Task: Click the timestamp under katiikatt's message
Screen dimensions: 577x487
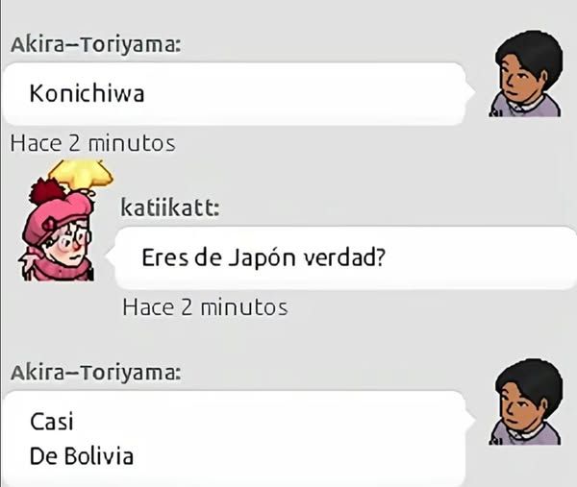Action: click(x=205, y=307)
